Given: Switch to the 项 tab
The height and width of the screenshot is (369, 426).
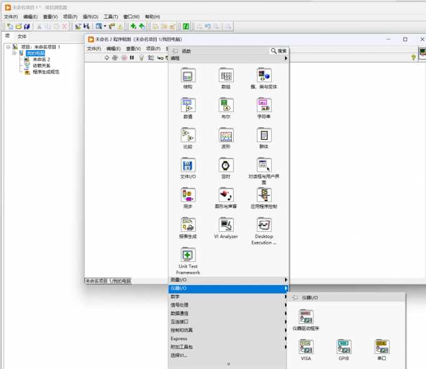Looking at the screenshot, I should point(8,36).
